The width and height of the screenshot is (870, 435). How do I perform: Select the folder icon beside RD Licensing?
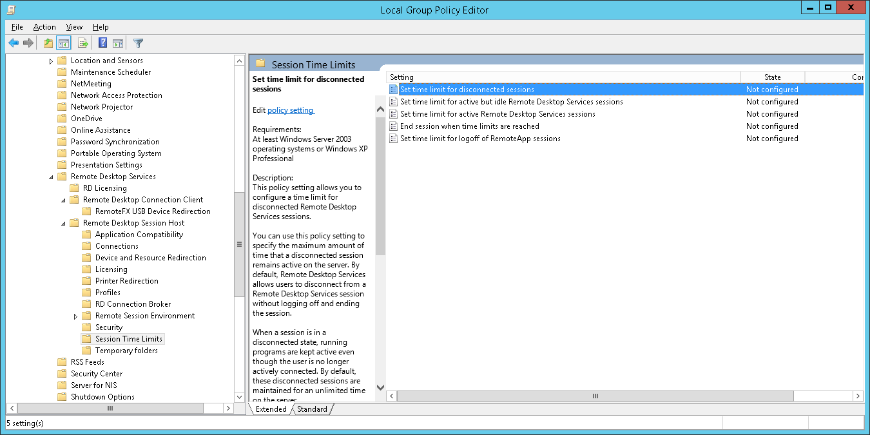tap(74, 188)
